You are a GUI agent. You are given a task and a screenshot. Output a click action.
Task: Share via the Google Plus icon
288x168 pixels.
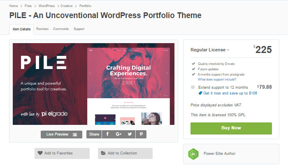pos(118,134)
